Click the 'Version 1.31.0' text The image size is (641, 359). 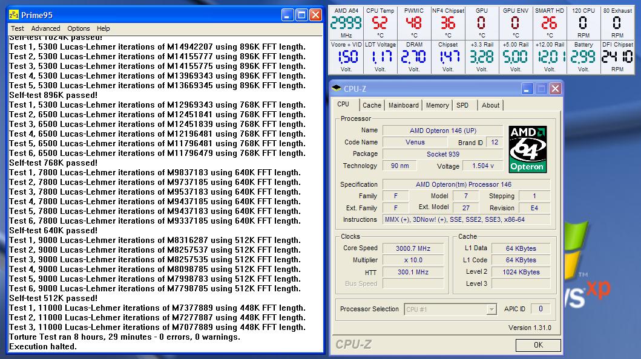pyautogui.click(x=530, y=328)
